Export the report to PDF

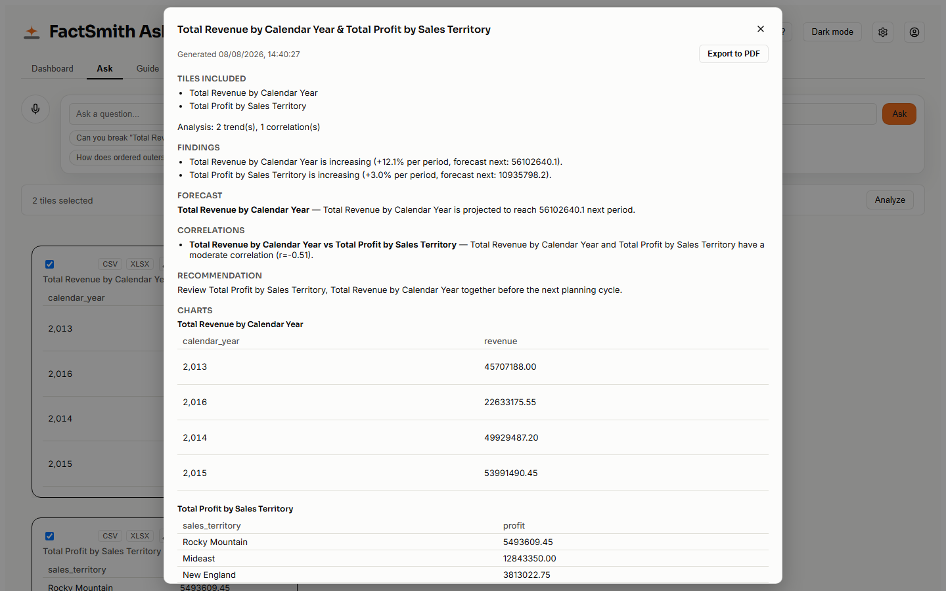[734, 54]
